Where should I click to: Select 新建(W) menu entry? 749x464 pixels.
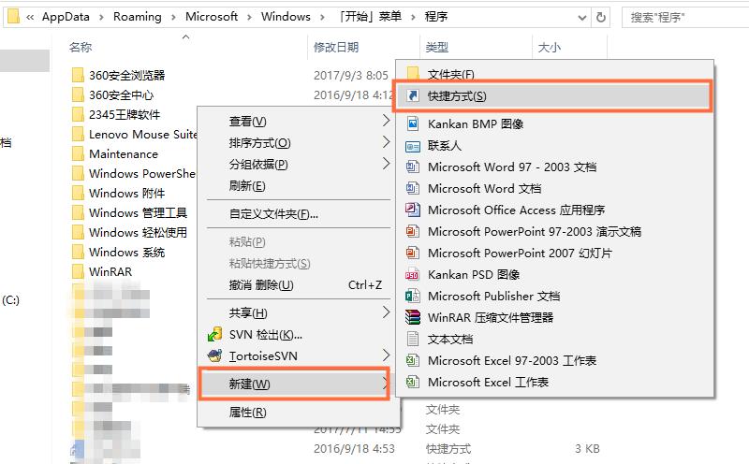294,384
